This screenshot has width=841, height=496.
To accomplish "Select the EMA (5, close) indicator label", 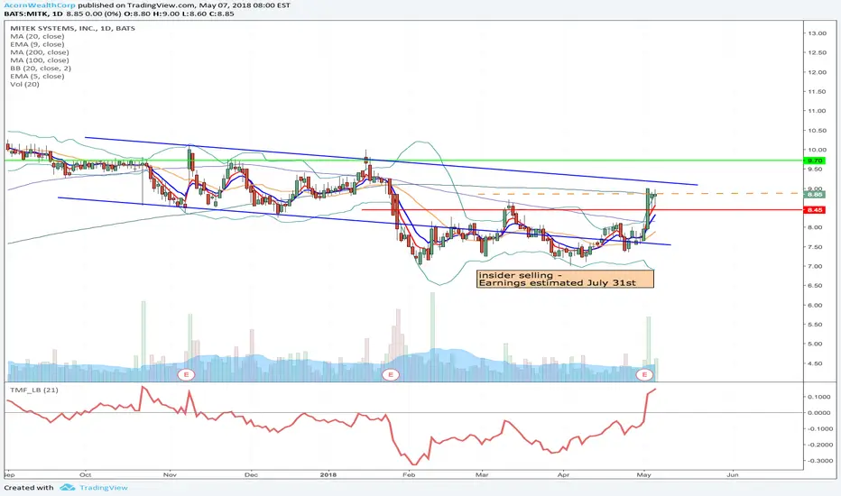I will [37, 76].
